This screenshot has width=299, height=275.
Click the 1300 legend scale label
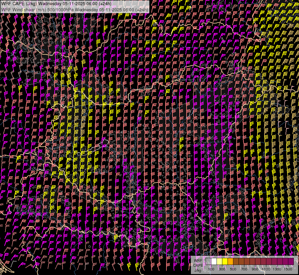277,269
